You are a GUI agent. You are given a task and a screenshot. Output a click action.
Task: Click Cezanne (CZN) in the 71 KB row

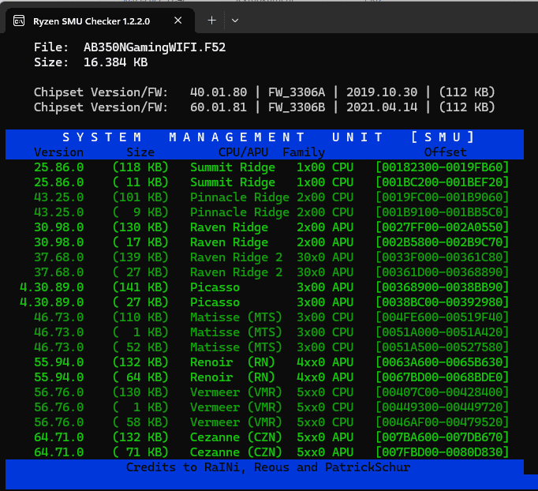(x=236, y=452)
